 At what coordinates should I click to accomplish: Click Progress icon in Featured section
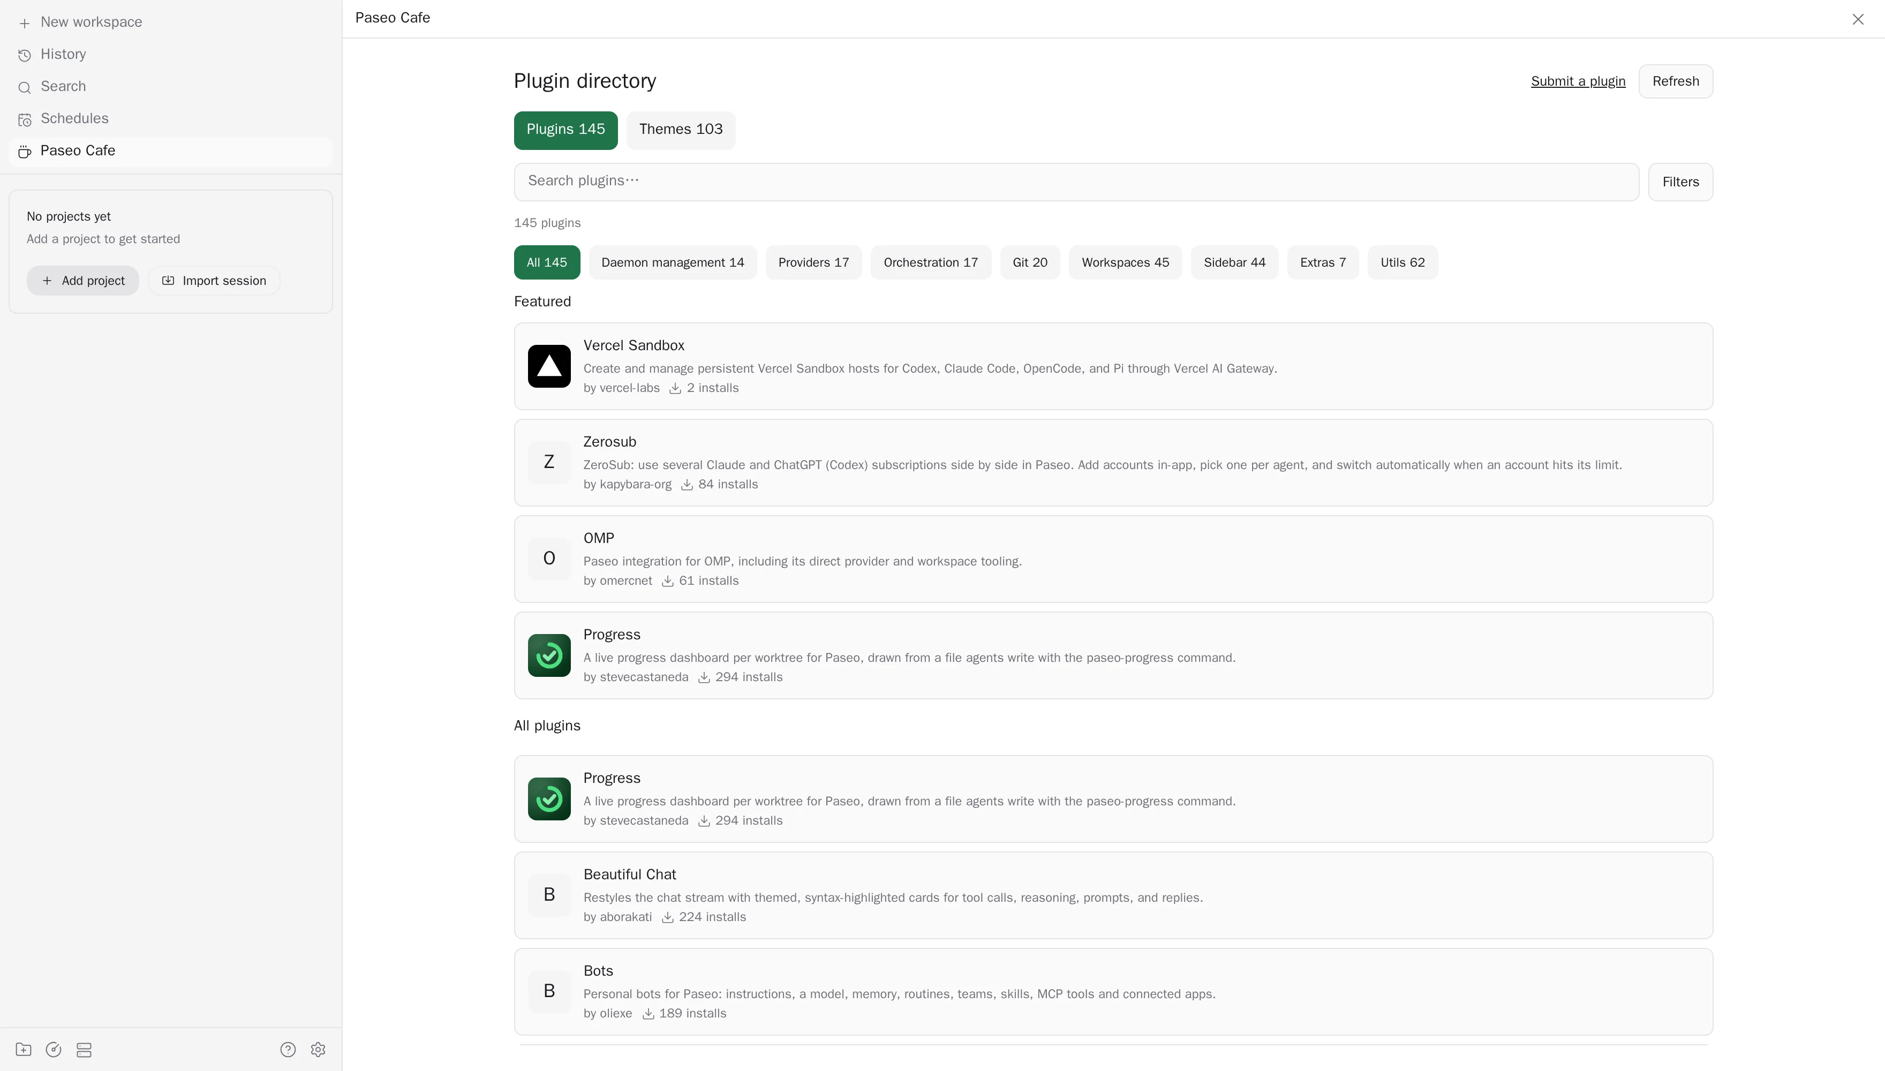(549, 655)
